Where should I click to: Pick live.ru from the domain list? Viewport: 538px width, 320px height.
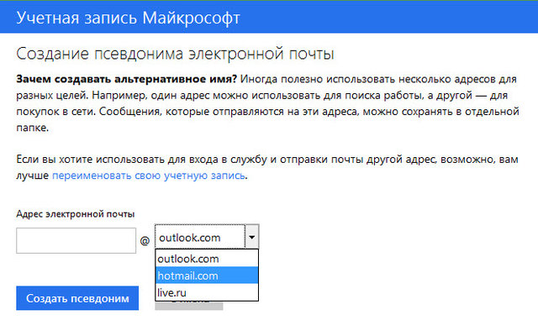(207, 292)
